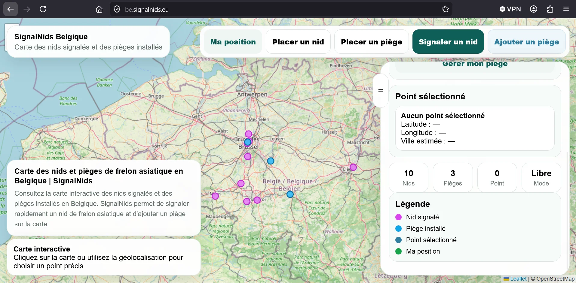Screen dimensions: 576x283
Task: Select the pink nest marker near Liège
Action: [353, 167]
